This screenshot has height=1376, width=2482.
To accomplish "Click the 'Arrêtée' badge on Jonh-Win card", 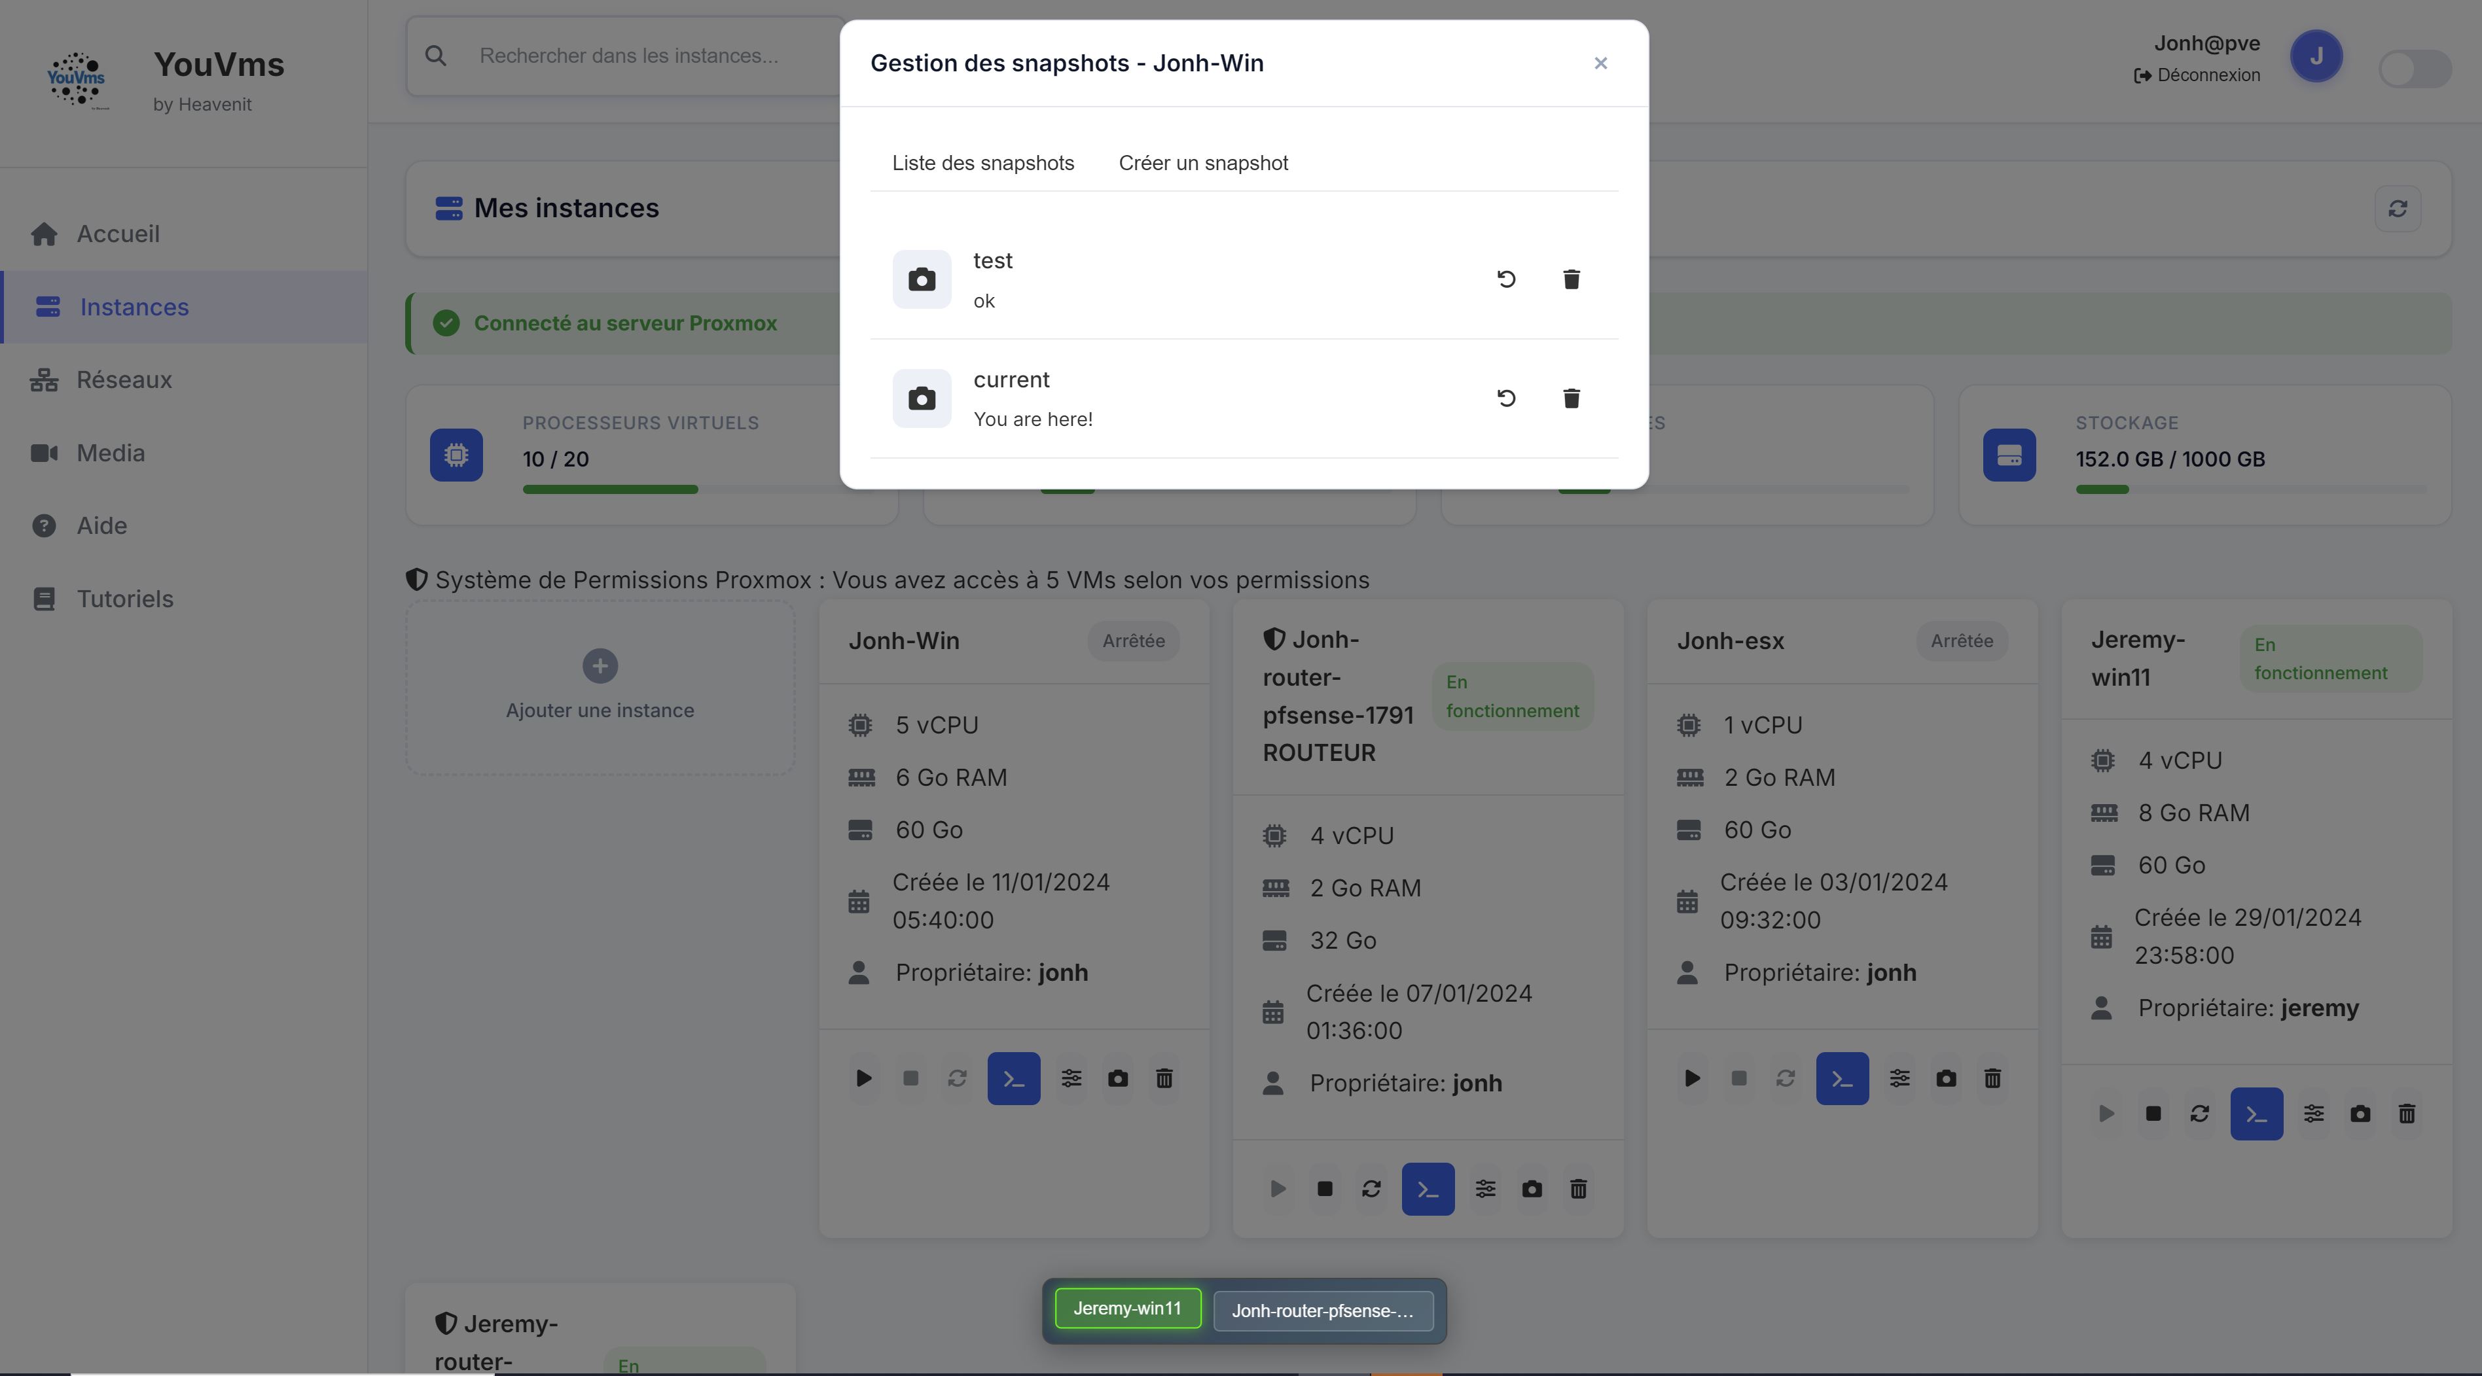I will [x=1134, y=641].
